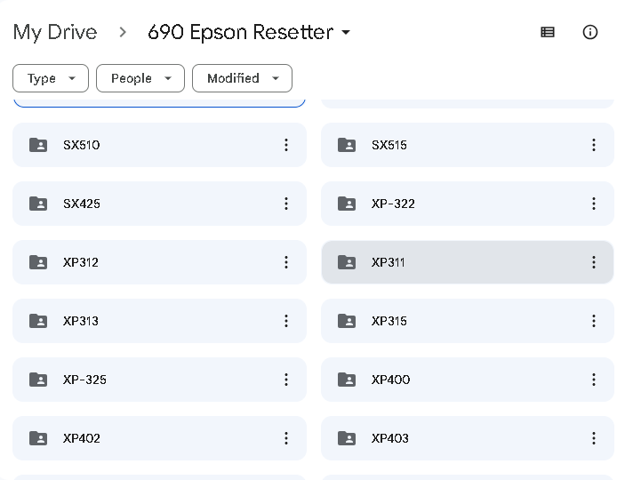Image resolution: width=617 pixels, height=480 pixels.
Task: Select the XP403 folder name
Action: point(390,438)
